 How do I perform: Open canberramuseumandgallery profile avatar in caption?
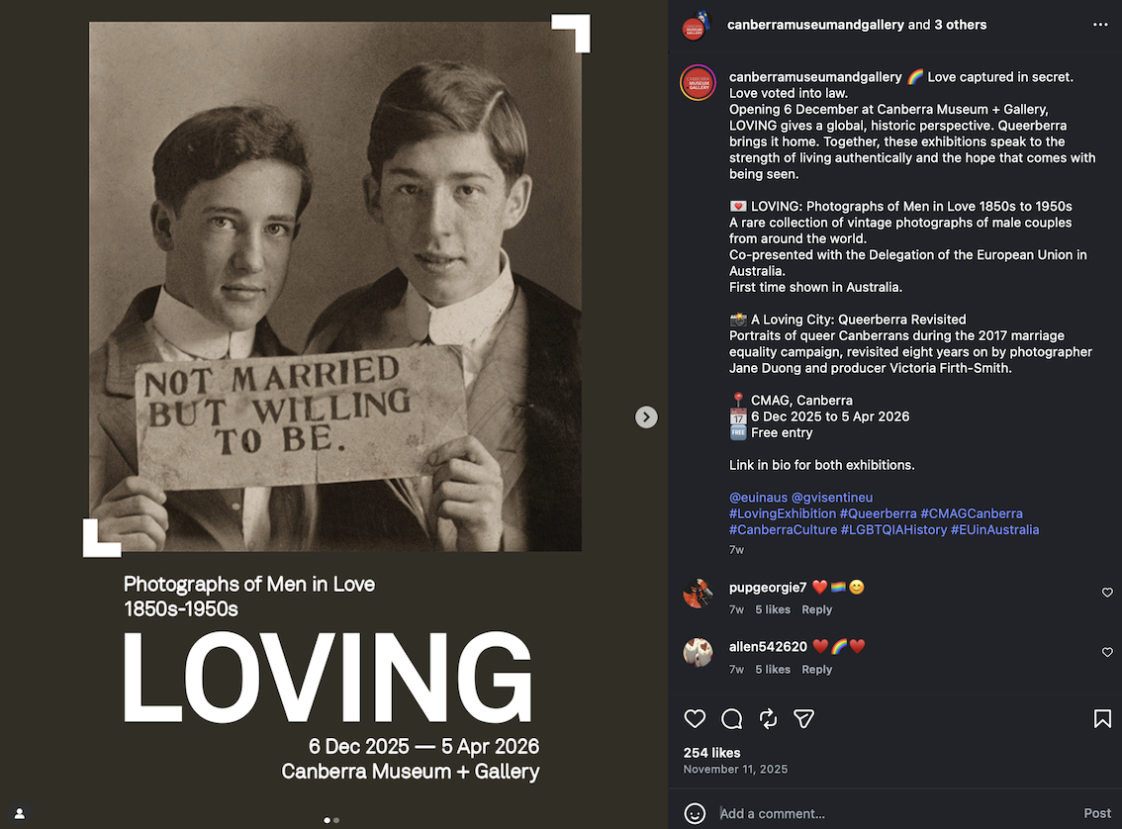[698, 83]
